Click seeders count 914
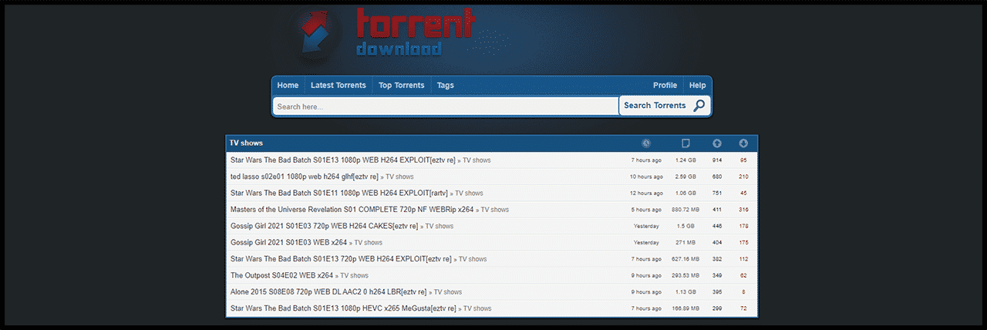The image size is (987, 330). click(x=717, y=160)
